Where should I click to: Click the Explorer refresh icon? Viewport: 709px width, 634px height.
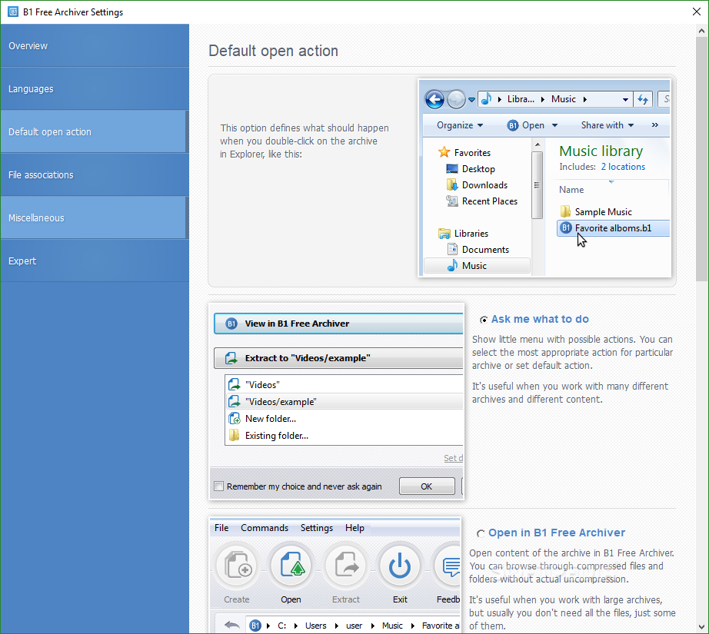coord(643,99)
